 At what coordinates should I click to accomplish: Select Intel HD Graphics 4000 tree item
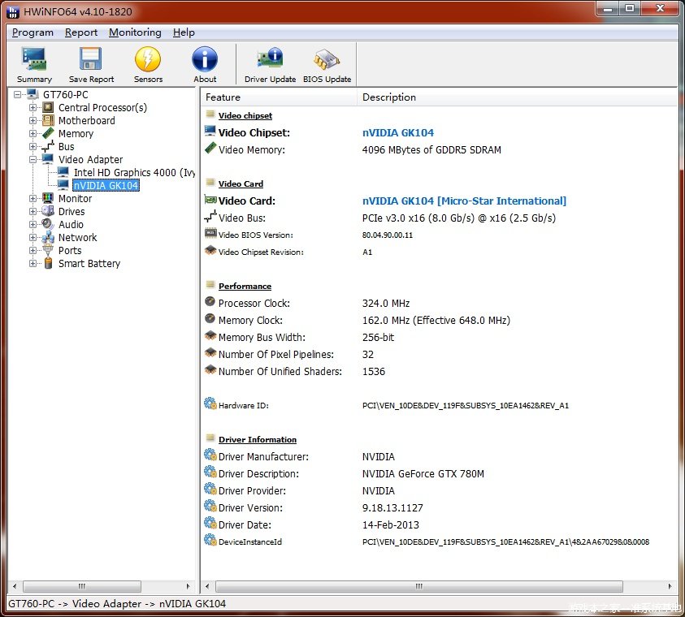(x=135, y=172)
